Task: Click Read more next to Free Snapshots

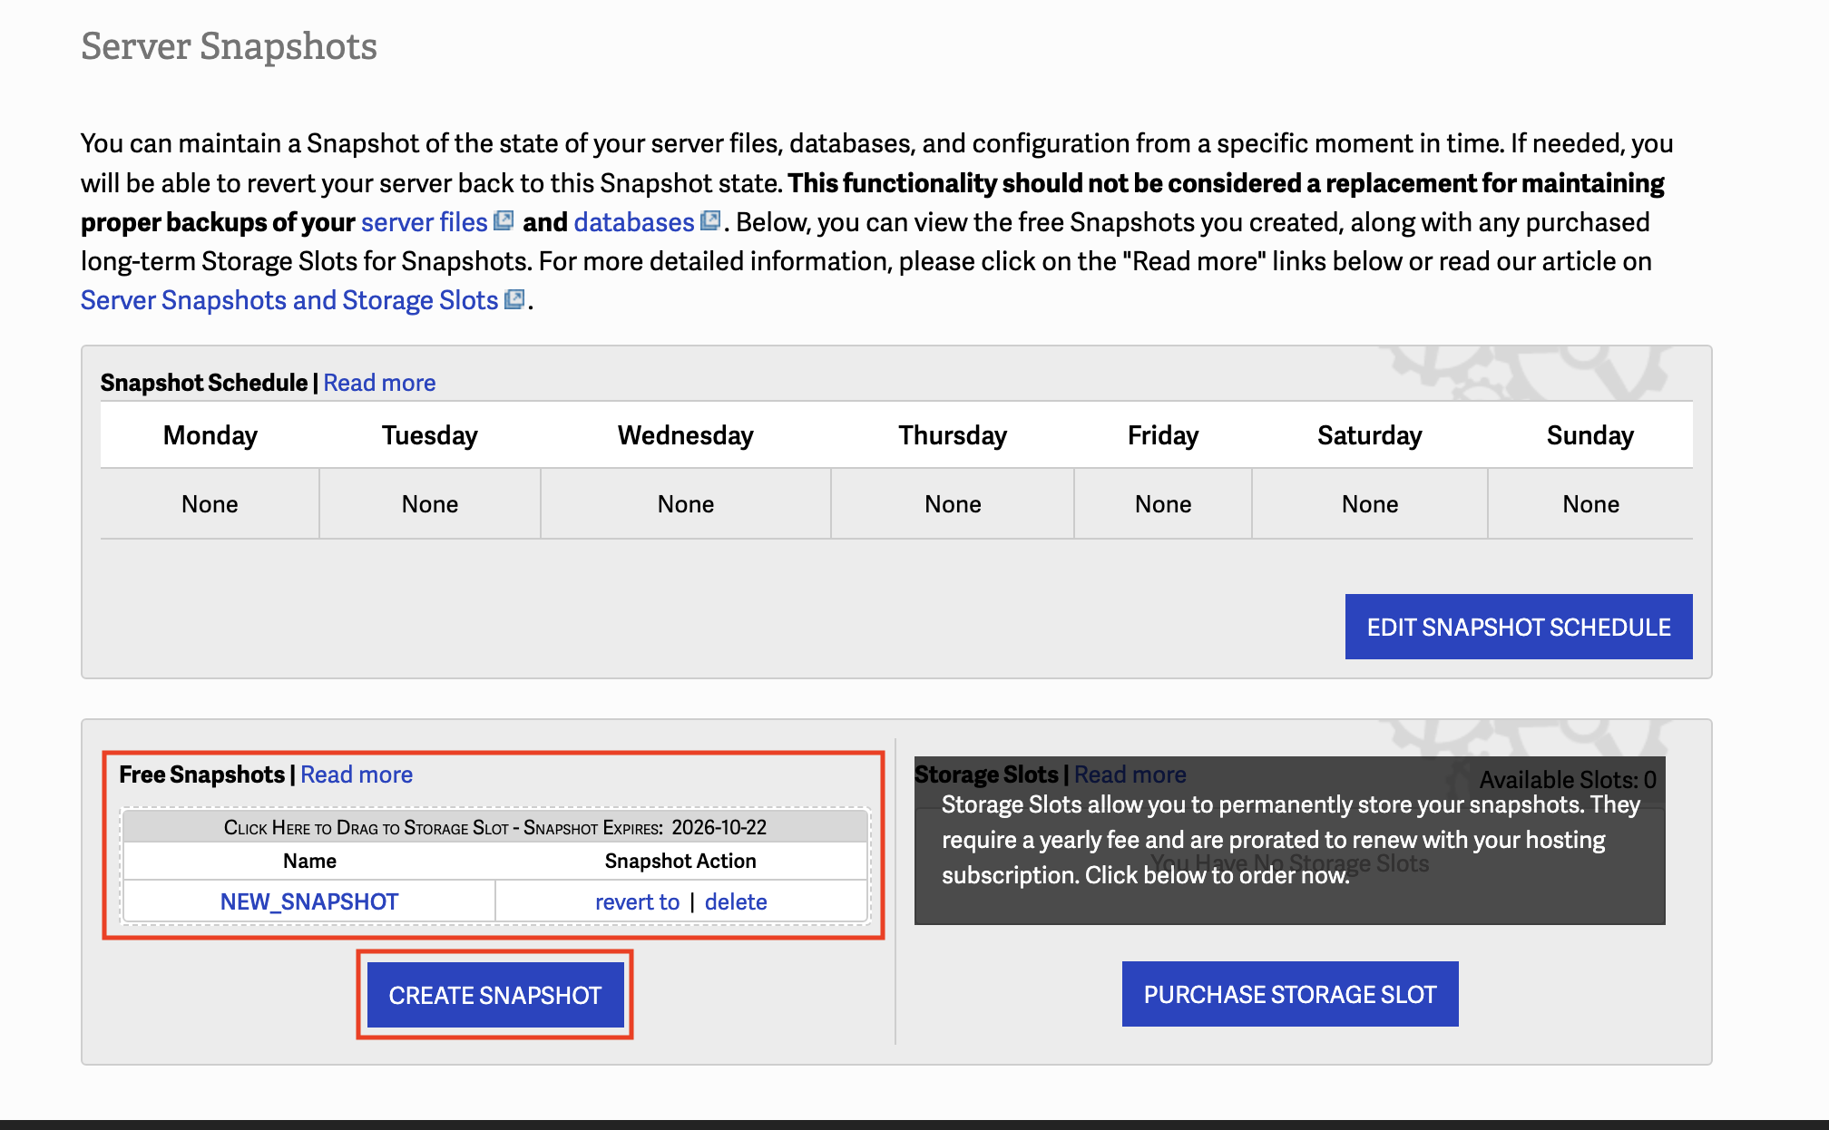Action: (357, 774)
